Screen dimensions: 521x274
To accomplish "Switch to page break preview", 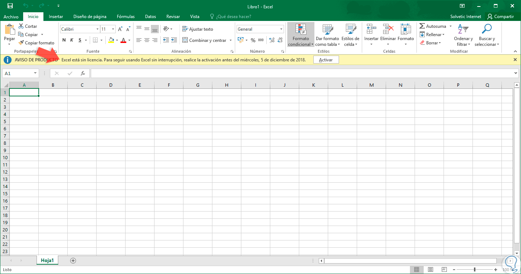I will click(x=444, y=270).
